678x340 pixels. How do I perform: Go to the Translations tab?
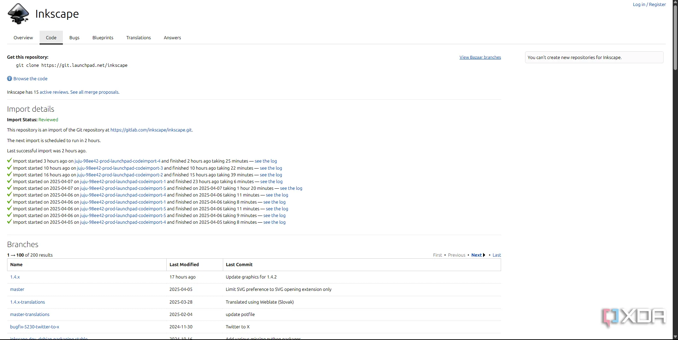coord(138,38)
